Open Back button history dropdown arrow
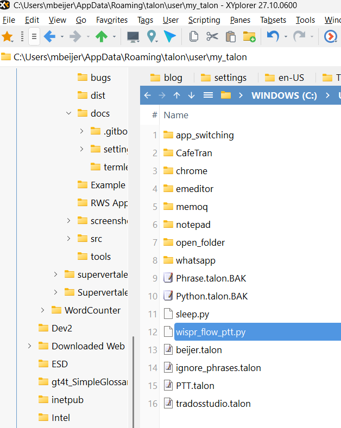 coord(62,36)
